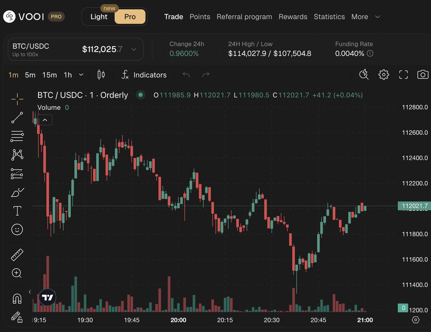The height and width of the screenshot is (332, 431).
Task: Undo the last chart action
Action: tap(186, 75)
